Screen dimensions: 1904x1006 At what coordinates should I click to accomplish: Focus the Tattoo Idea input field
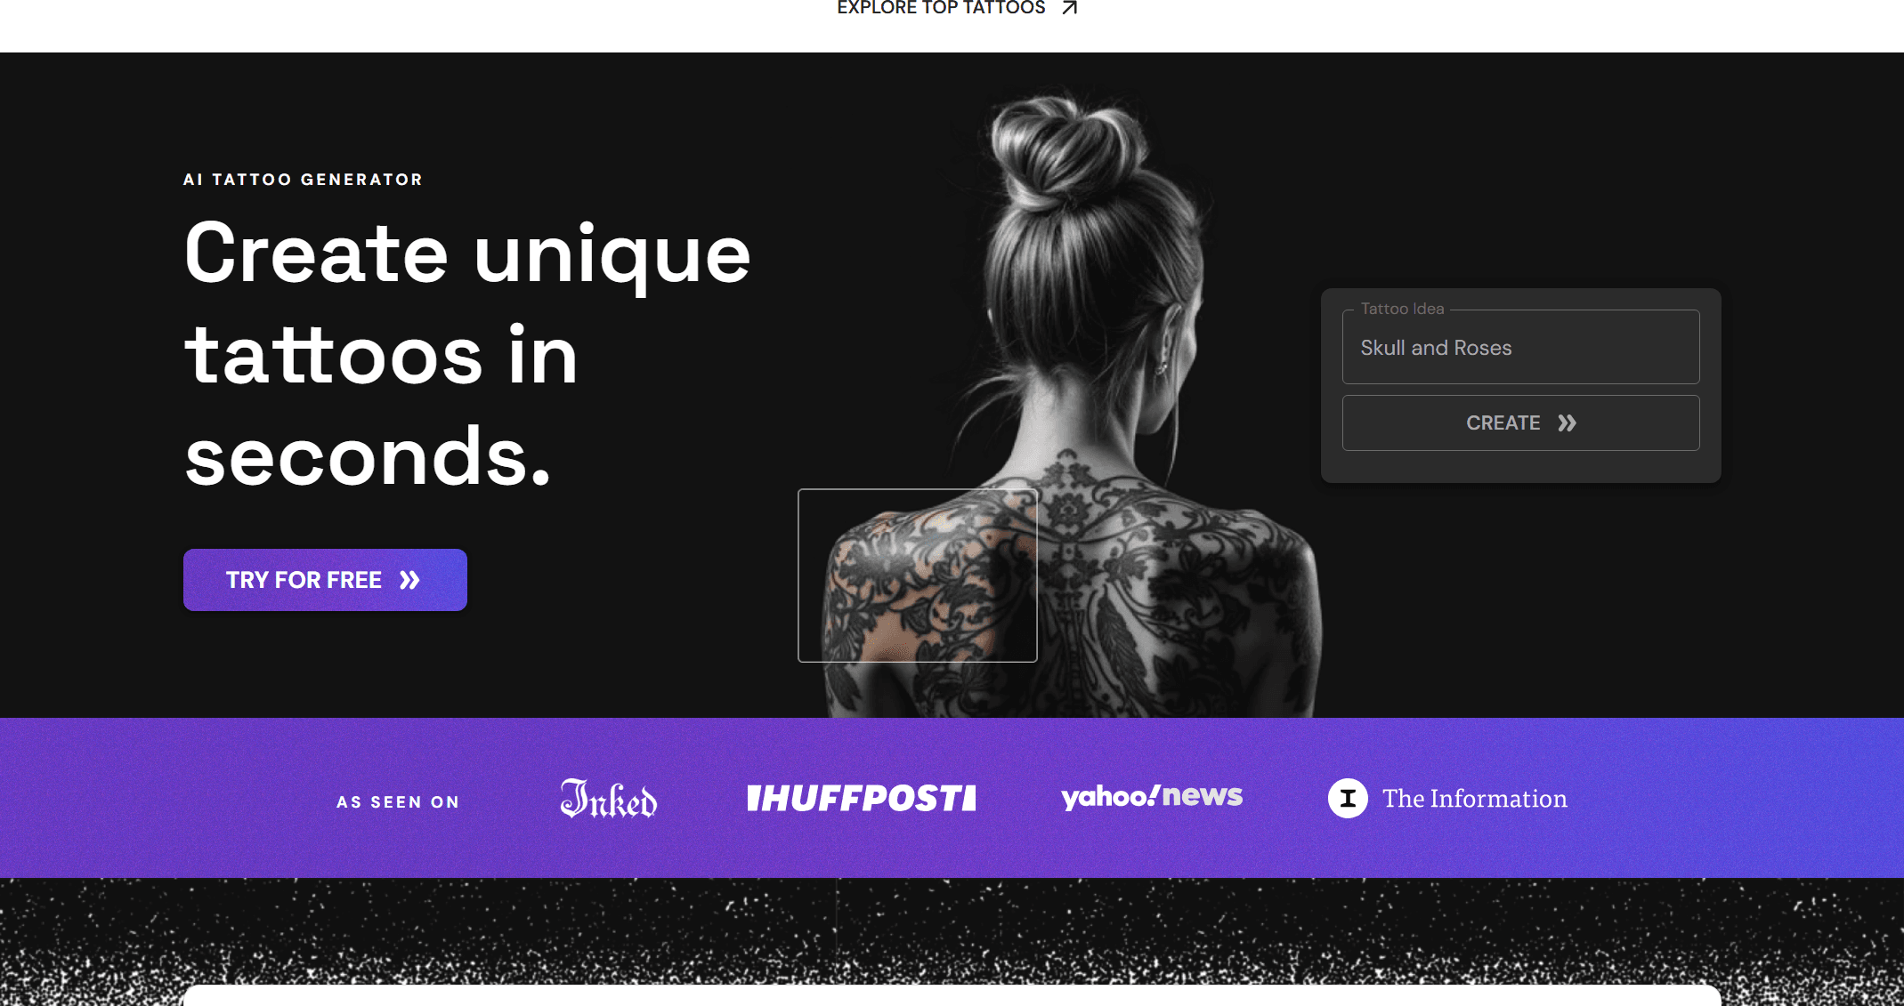[1520, 348]
